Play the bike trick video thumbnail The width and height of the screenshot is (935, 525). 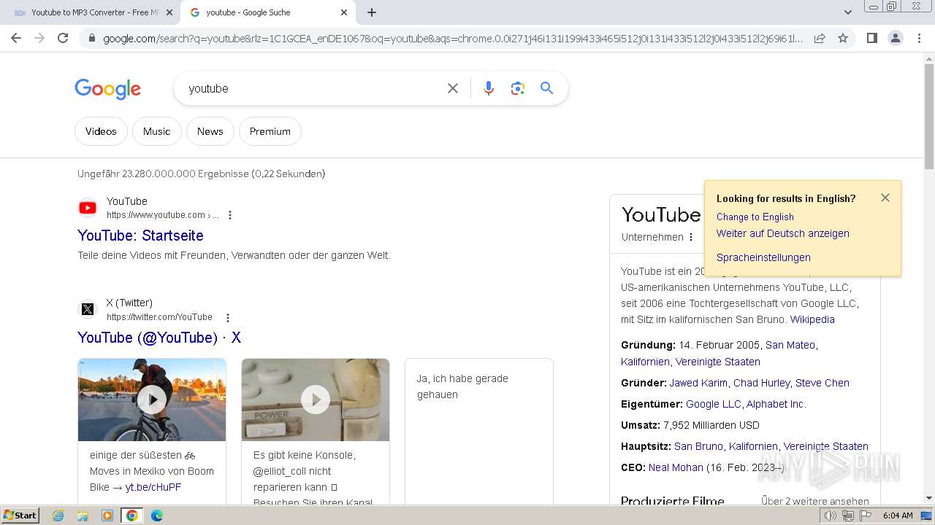(152, 400)
